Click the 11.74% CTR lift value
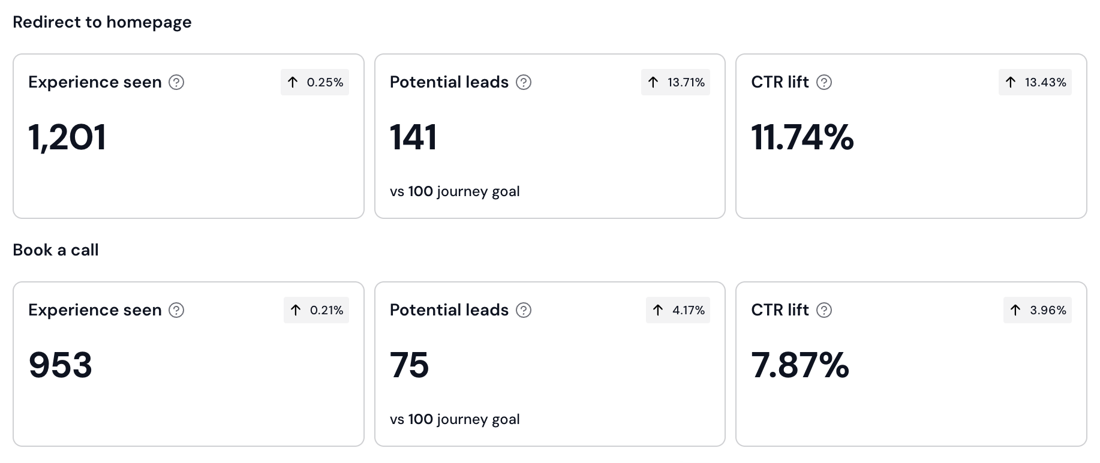 point(803,137)
